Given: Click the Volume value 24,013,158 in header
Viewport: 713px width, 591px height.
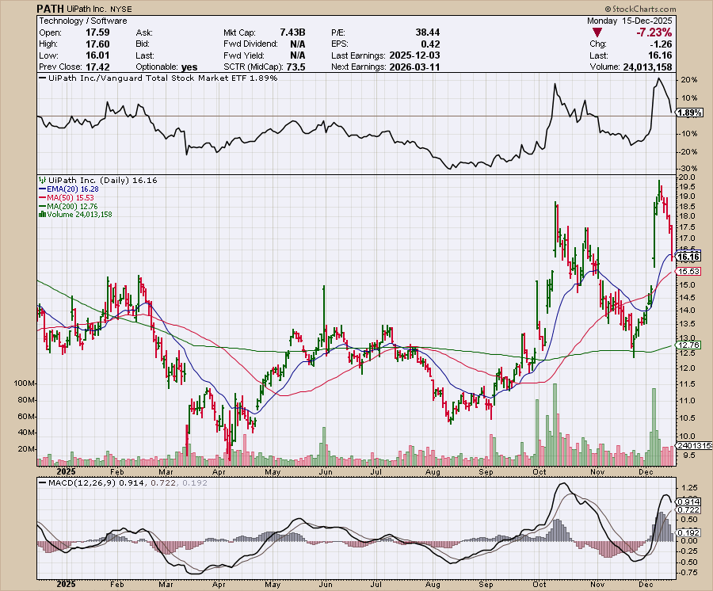Looking at the screenshot, I should point(647,67).
